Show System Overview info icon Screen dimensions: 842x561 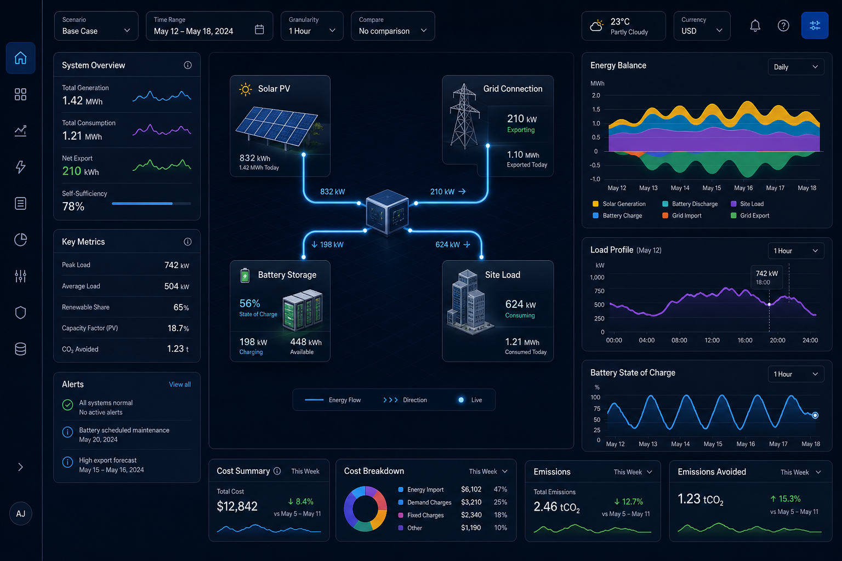187,65
